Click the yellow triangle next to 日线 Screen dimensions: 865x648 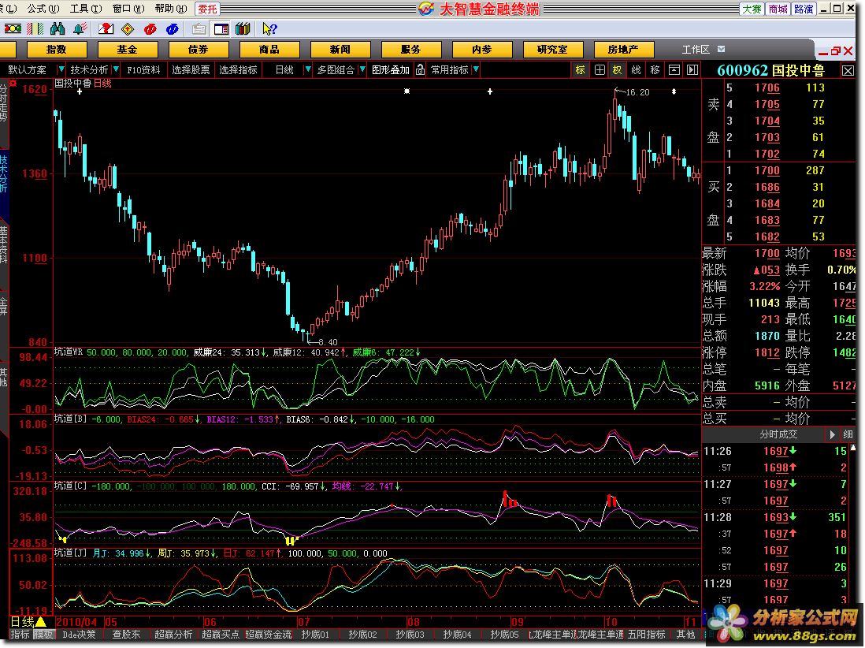(x=42, y=623)
